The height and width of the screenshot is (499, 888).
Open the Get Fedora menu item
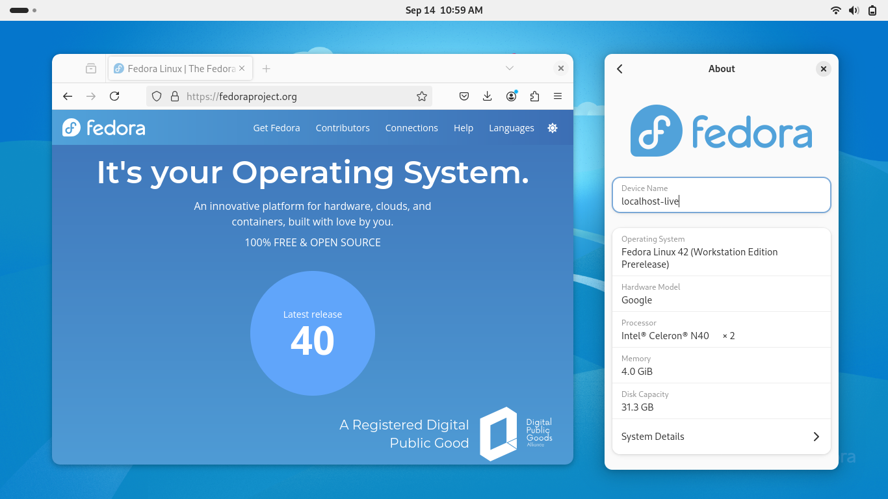pos(276,128)
